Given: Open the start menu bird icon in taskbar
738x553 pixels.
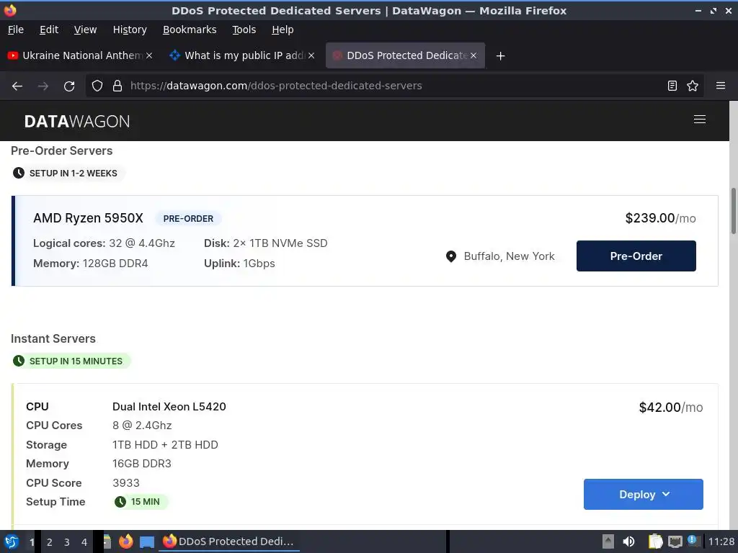Looking at the screenshot, I should click(12, 541).
